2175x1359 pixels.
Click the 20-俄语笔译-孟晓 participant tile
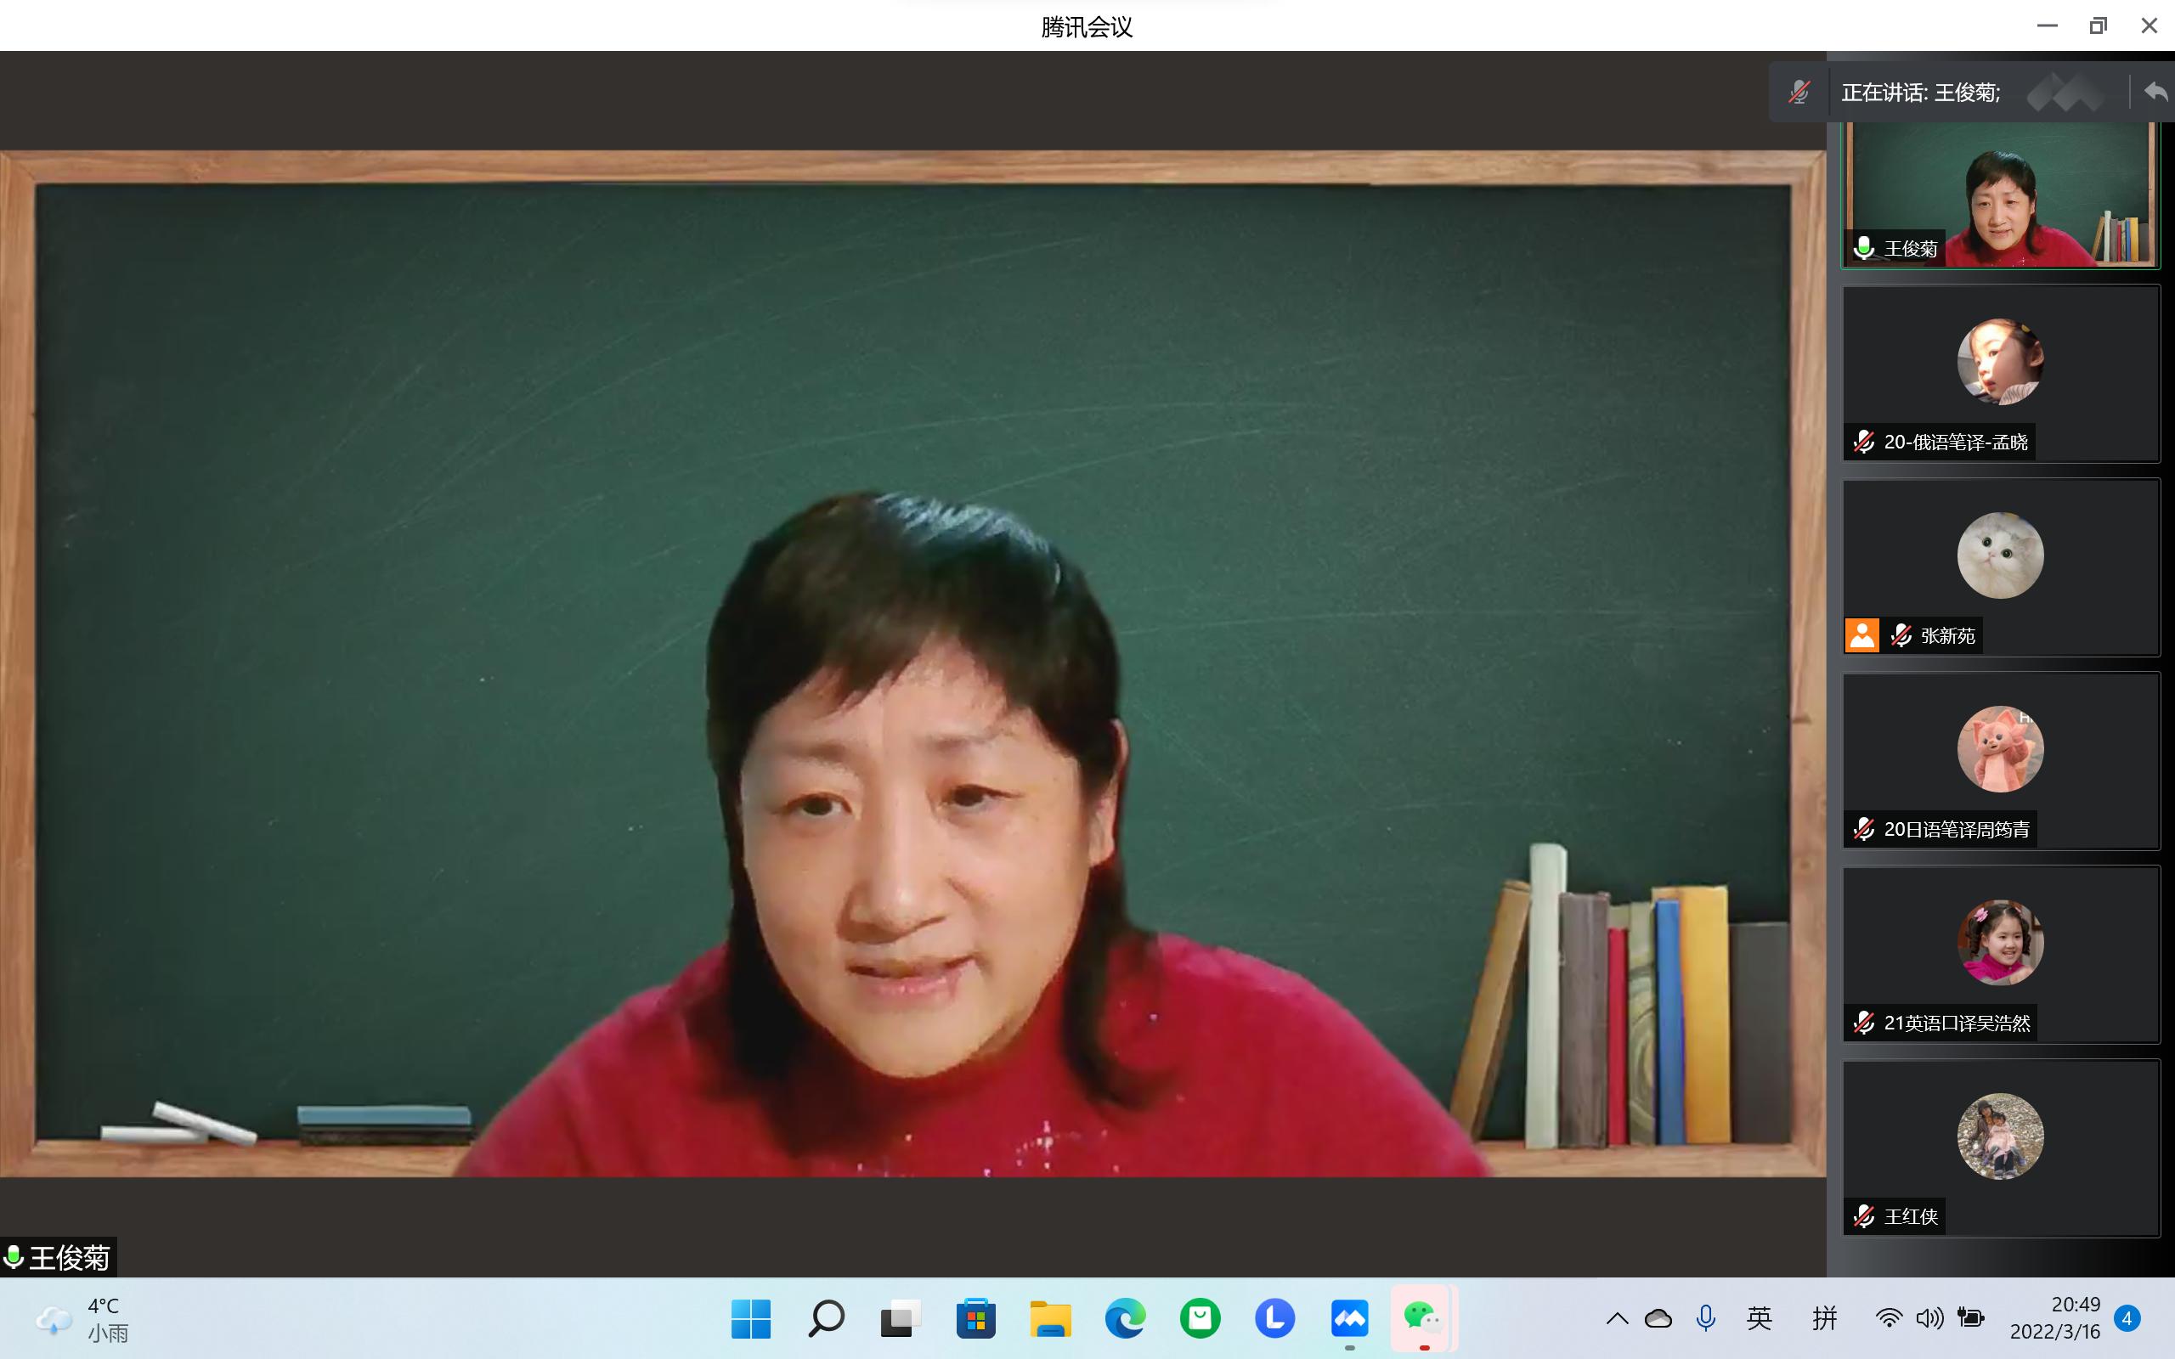[2000, 373]
